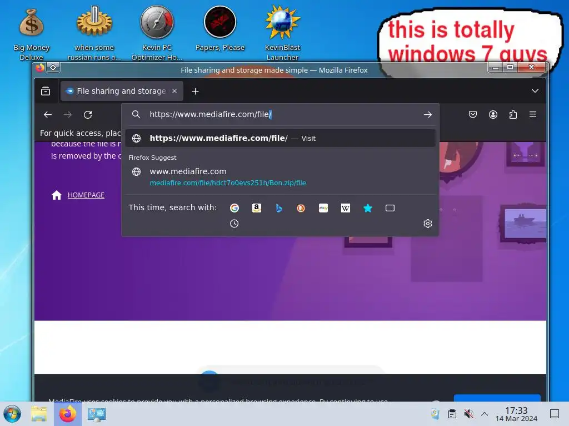The height and width of the screenshot is (426, 569).
Task: Click the go arrow in address bar
Action: (428, 114)
